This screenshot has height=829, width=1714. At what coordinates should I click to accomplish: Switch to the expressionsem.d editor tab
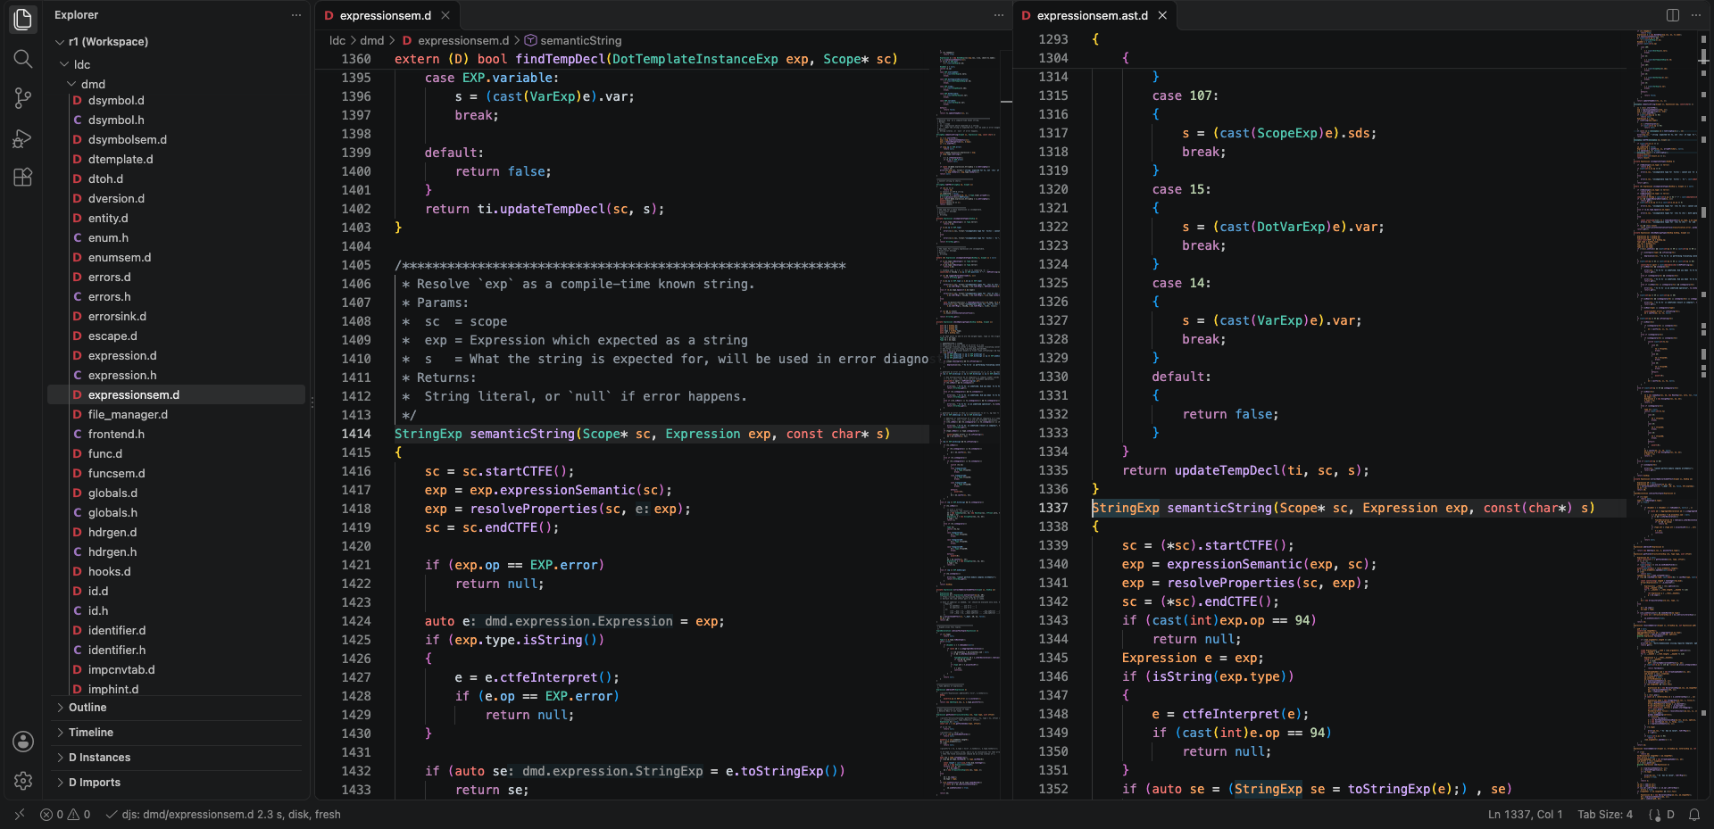point(386,15)
